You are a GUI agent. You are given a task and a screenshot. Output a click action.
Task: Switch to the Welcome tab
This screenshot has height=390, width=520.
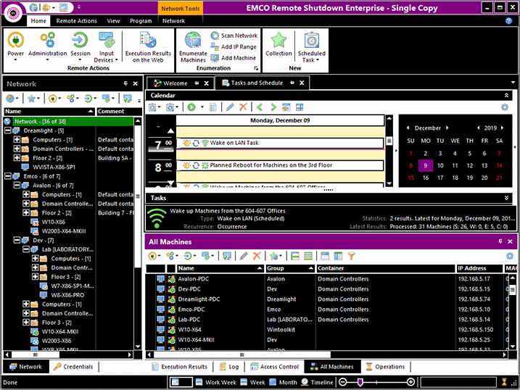click(x=171, y=83)
